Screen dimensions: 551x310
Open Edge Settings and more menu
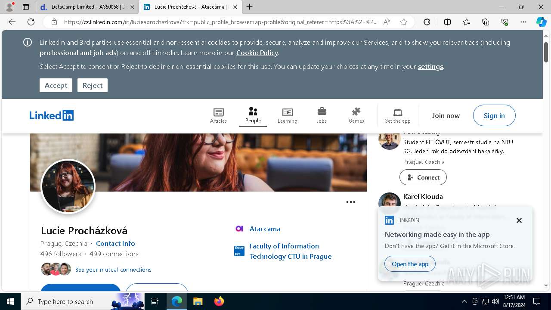(x=523, y=22)
